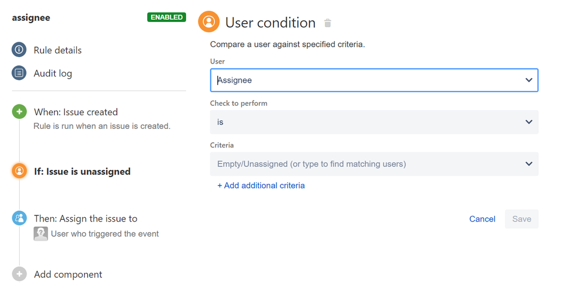This screenshot has height=302, width=563.
Task: Click '+ Add additional criteria' link
Action: click(x=261, y=186)
